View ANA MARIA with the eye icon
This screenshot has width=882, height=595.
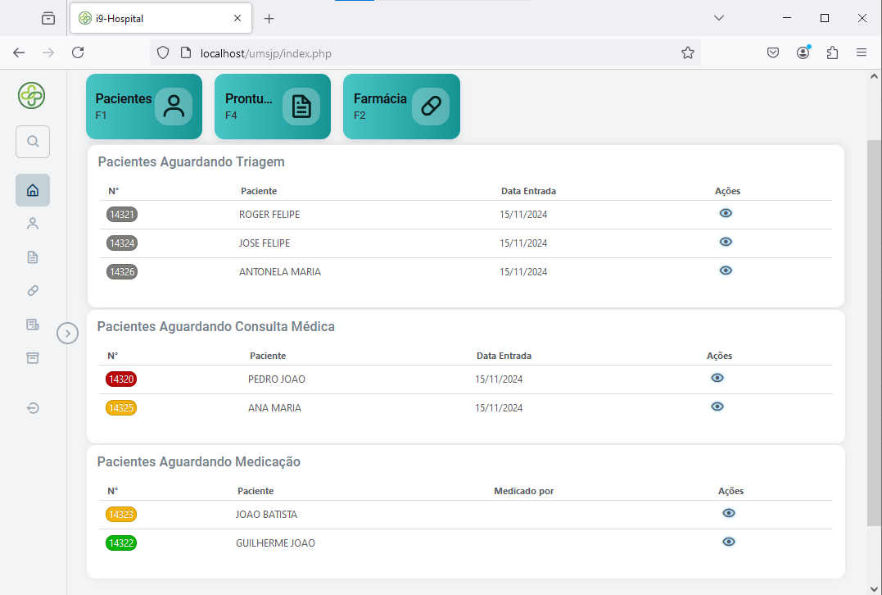pos(717,407)
